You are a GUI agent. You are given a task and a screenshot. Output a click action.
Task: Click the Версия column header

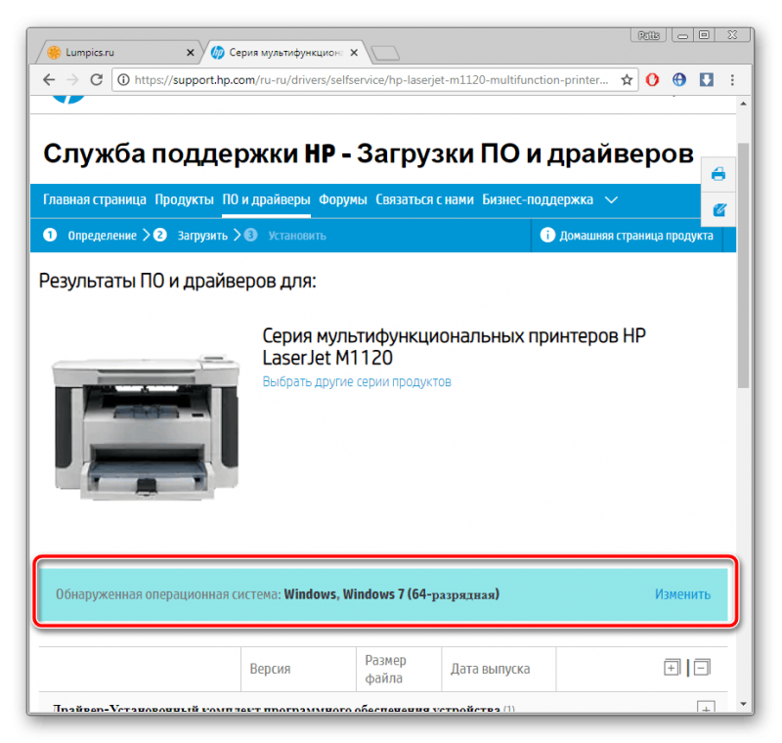[x=270, y=669]
